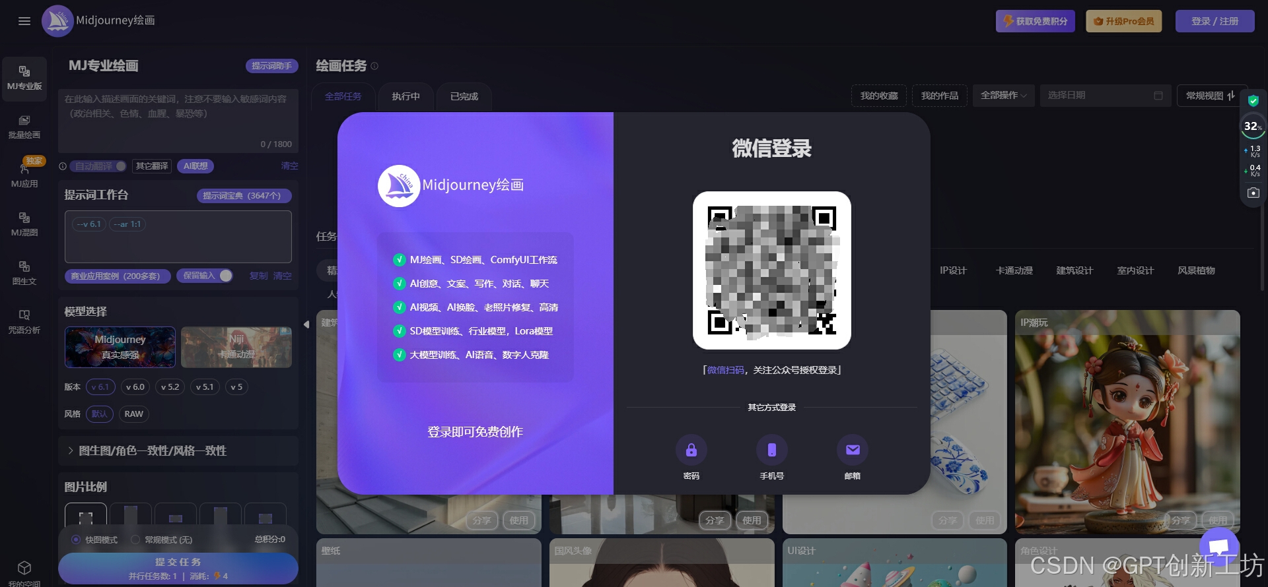Click the screenshot camera icon
1268x587 pixels.
click(x=1253, y=193)
